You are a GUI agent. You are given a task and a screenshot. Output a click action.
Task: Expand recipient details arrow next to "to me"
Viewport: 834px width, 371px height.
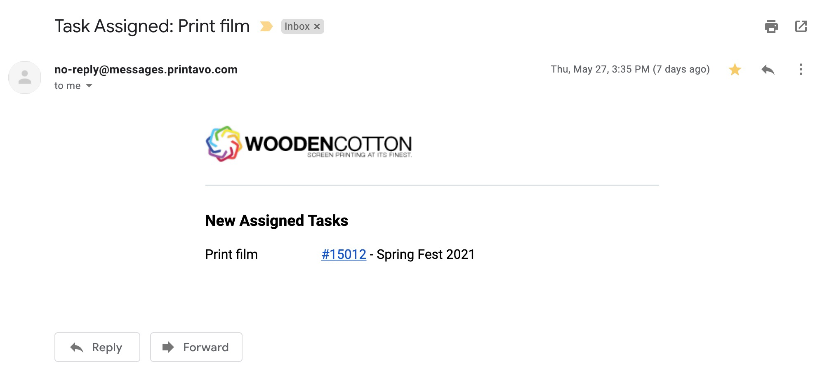[x=89, y=86]
